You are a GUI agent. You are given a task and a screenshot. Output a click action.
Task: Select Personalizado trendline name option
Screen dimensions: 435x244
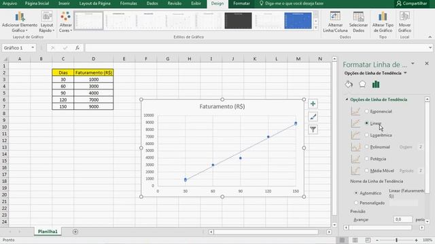356,203
